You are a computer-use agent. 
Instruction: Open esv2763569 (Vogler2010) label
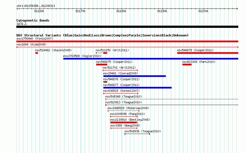[82, 56]
